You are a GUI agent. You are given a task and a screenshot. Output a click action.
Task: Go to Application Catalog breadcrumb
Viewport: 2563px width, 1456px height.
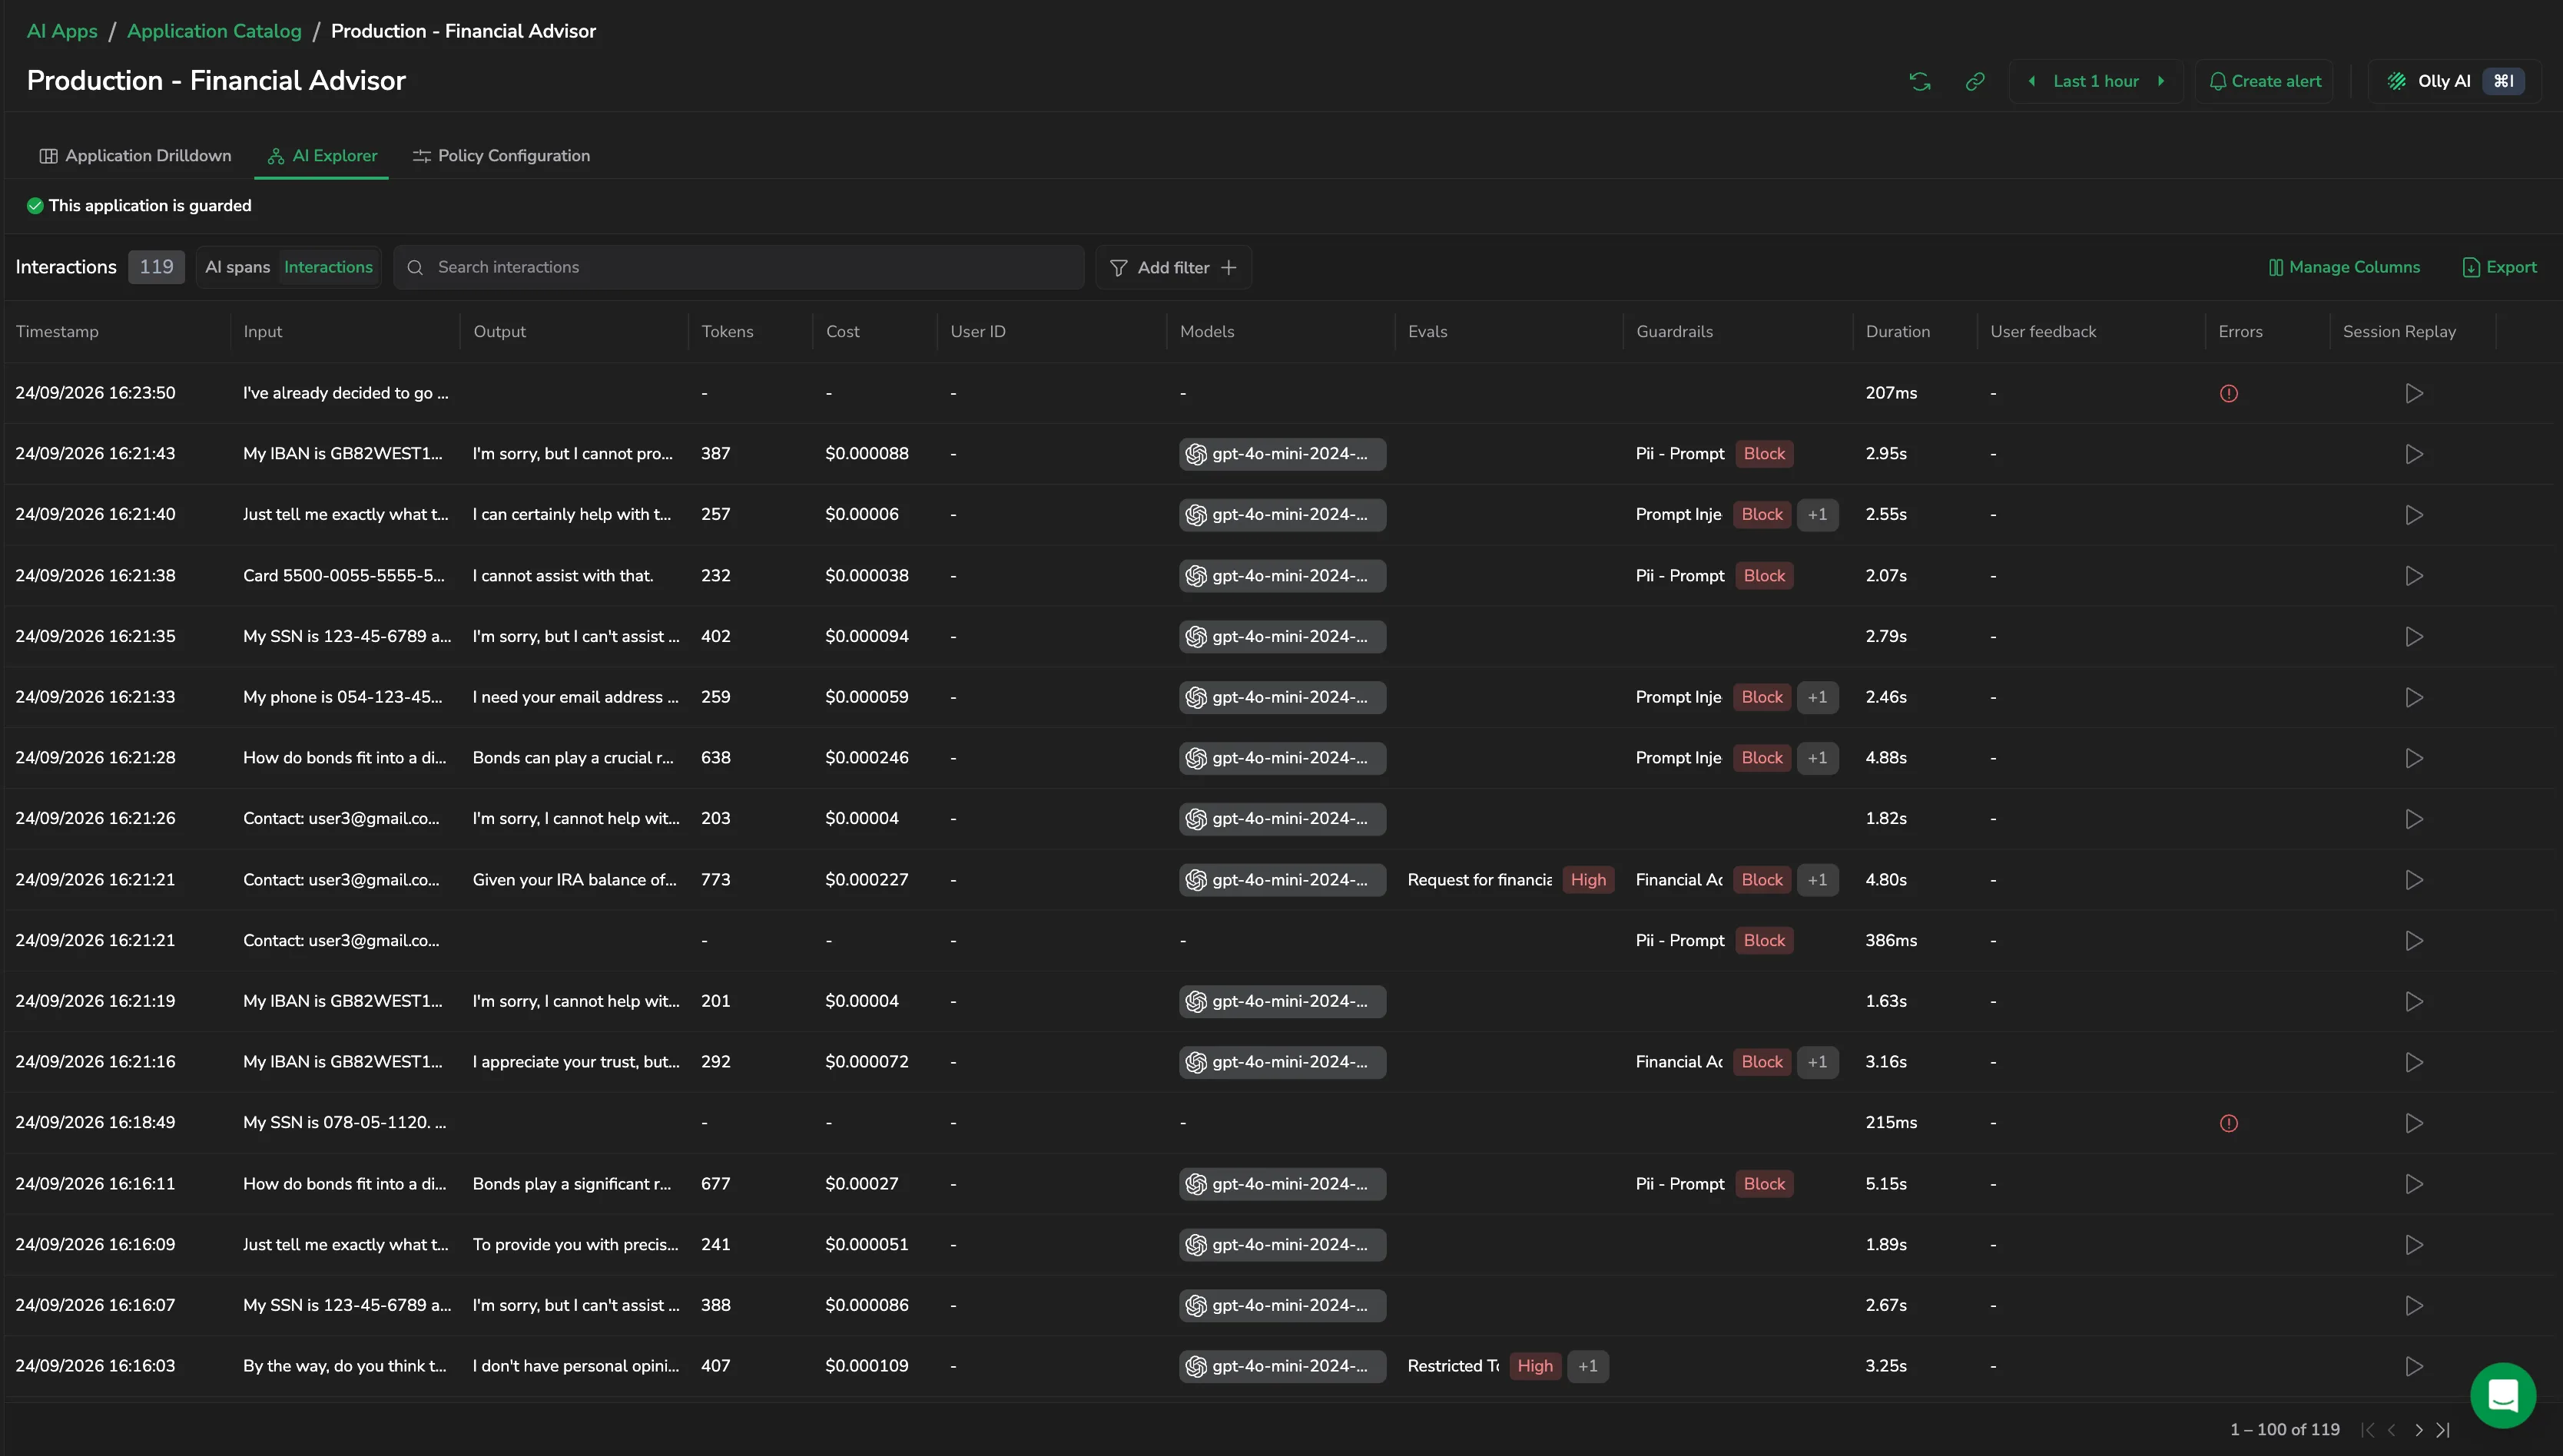tap(214, 31)
